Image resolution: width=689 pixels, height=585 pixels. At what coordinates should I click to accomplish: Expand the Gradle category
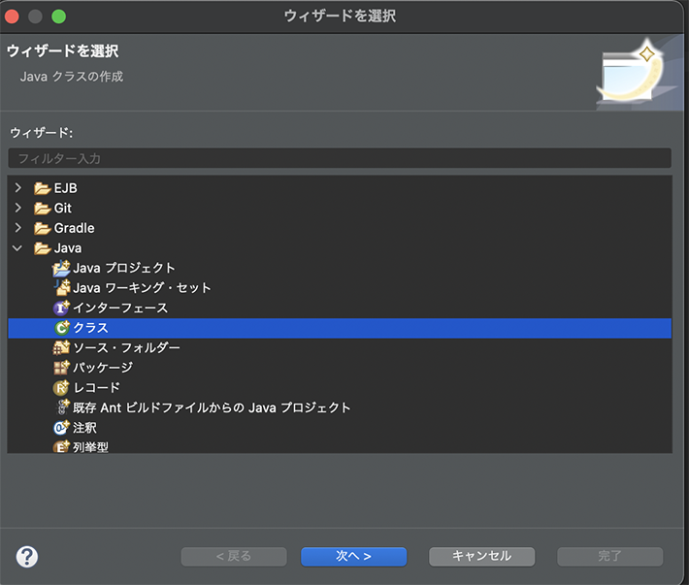tap(18, 227)
